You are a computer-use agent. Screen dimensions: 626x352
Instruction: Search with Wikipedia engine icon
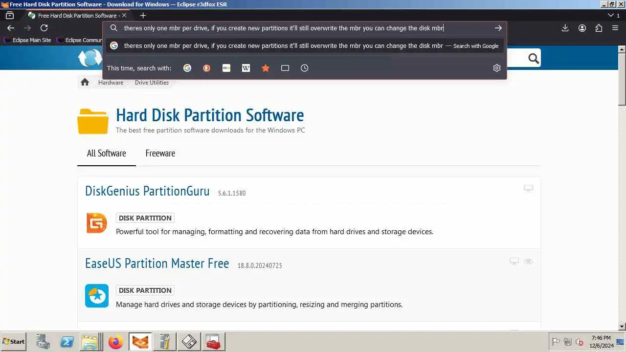point(246,68)
